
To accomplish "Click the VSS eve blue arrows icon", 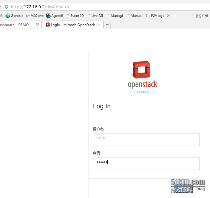I will pos(28,16).
